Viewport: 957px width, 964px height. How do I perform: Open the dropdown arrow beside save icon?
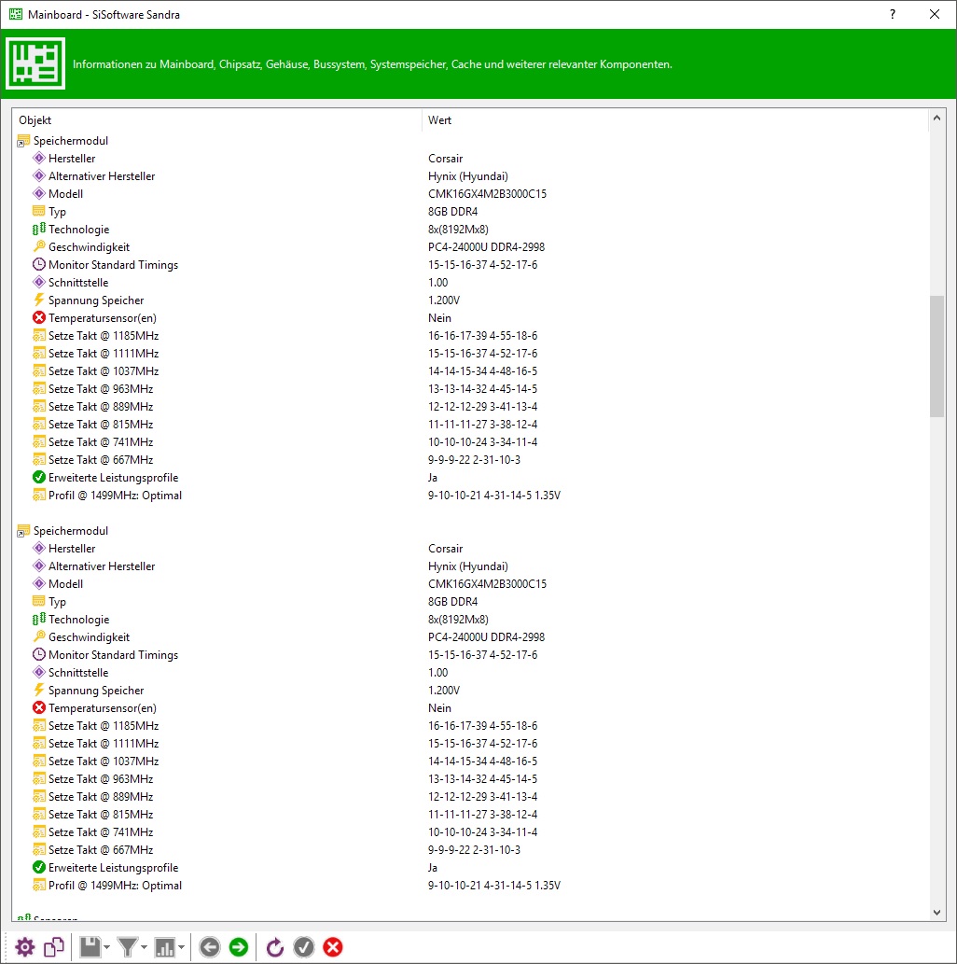tap(107, 947)
